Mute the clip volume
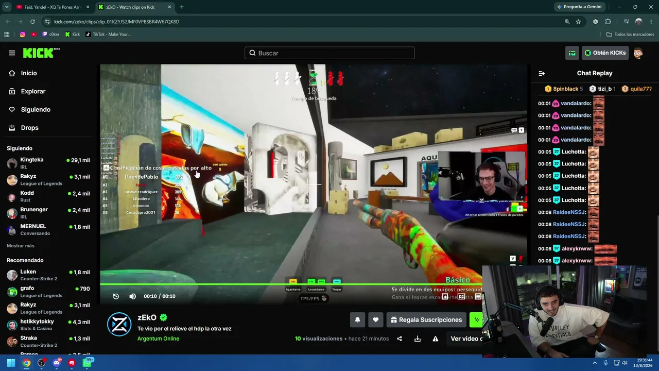 pos(132,296)
